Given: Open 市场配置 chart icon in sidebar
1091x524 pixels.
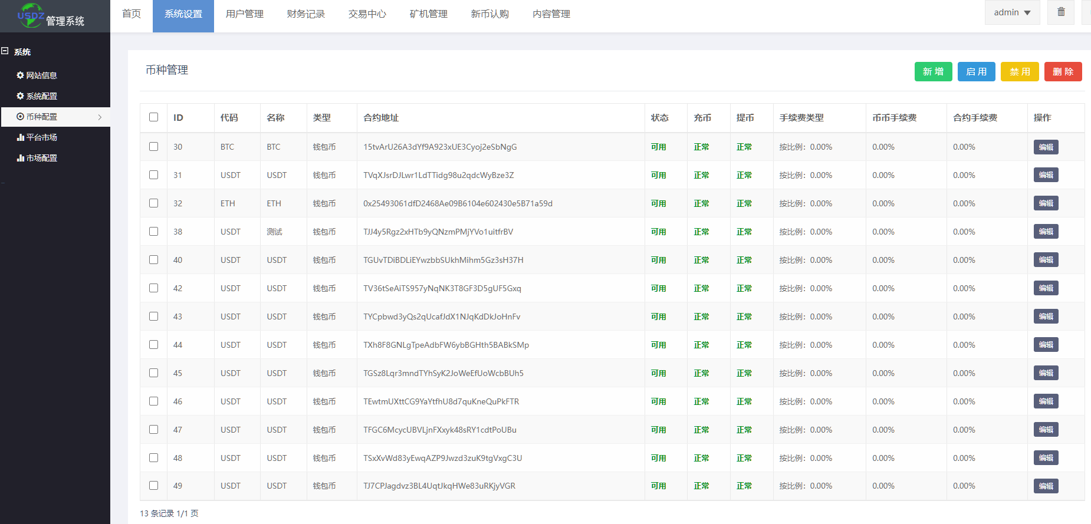Looking at the screenshot, I should tap(20, 158).
